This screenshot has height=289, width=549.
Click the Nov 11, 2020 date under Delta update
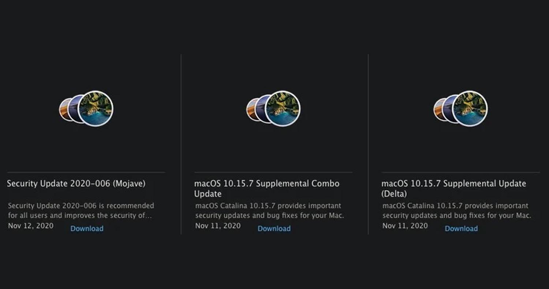pyautogui.click(x=405, y=226)
